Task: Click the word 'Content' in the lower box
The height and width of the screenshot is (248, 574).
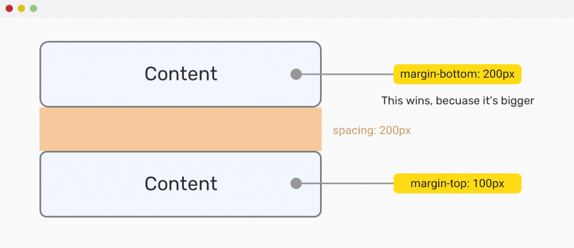Action: coord(180,183)
